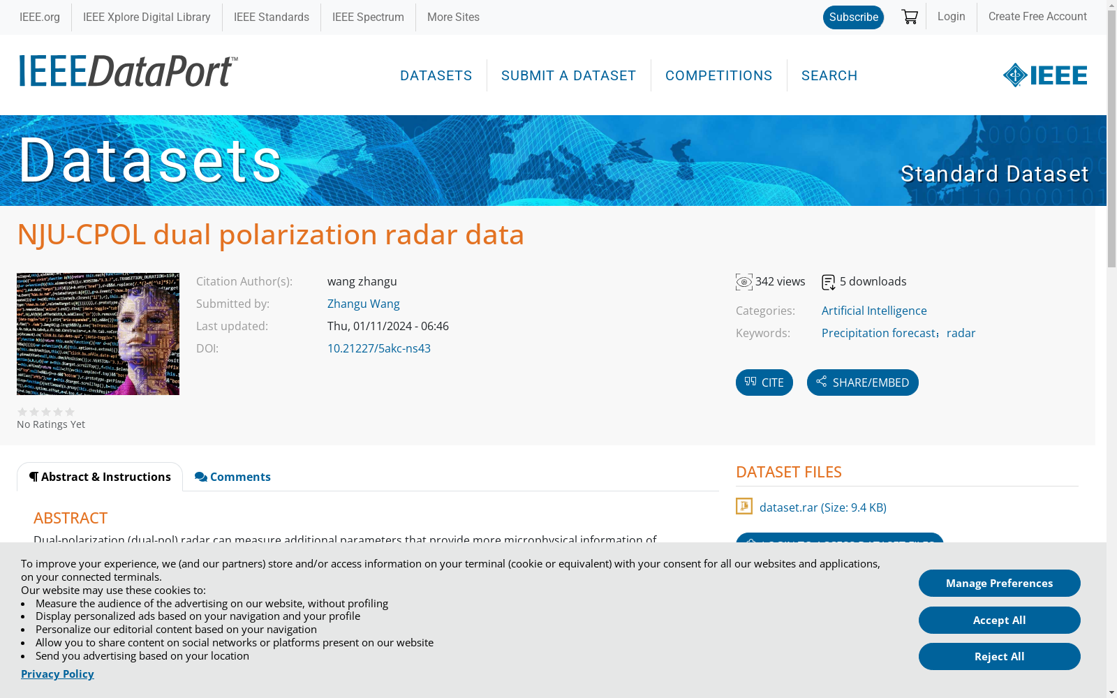Click the 'wang zhangu' citation author text
1117x698 pixels.
362,281
